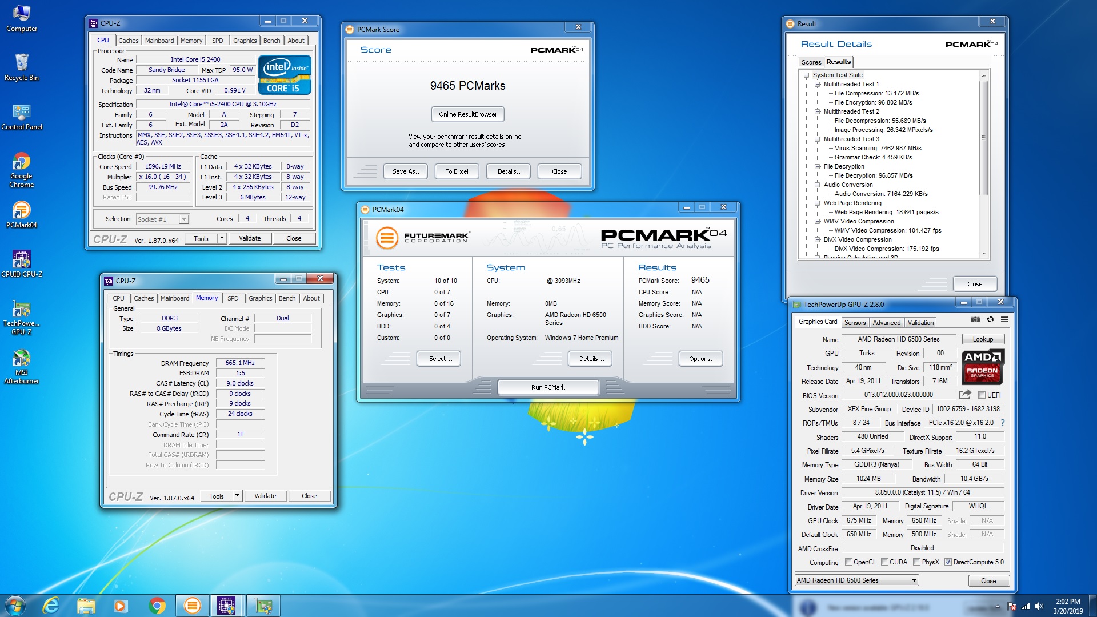Open the GPU-Z hamburger menu
Screen dimensions: 1097x617
click(1004, 319)
